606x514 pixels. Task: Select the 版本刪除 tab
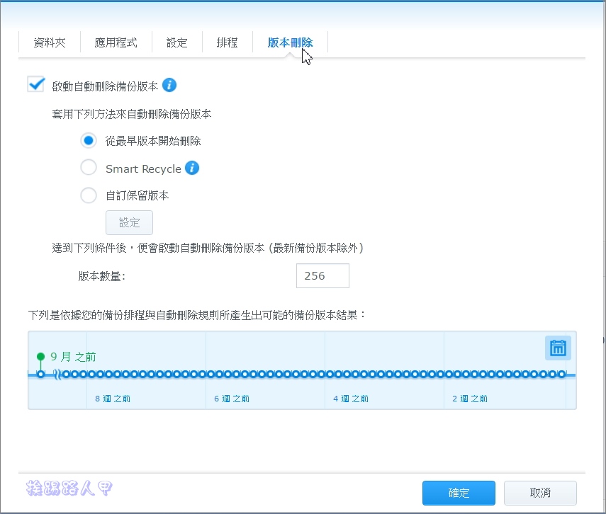290,42
